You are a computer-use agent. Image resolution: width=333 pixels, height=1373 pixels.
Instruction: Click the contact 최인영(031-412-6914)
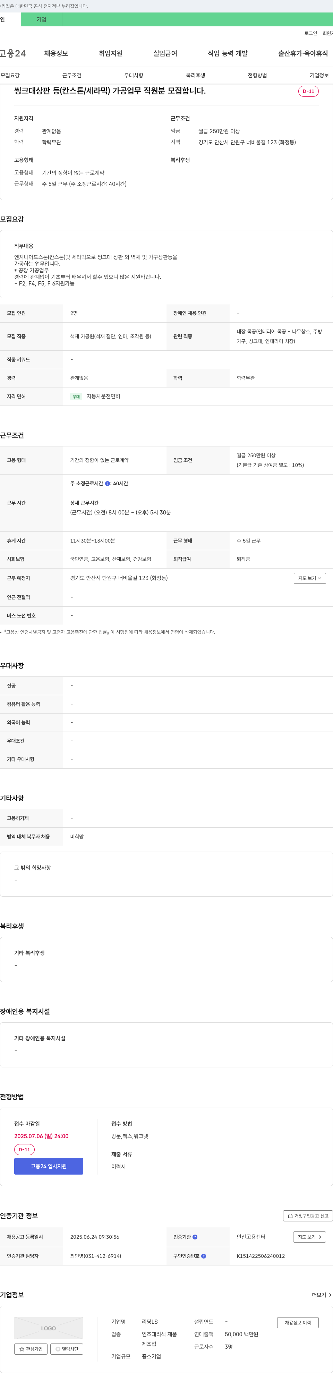click(96, 1256)
